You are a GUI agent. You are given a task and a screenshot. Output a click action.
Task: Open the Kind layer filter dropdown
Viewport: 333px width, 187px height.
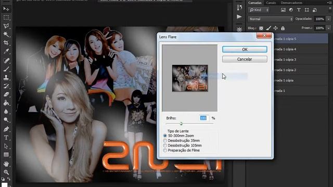click(259, 10)
